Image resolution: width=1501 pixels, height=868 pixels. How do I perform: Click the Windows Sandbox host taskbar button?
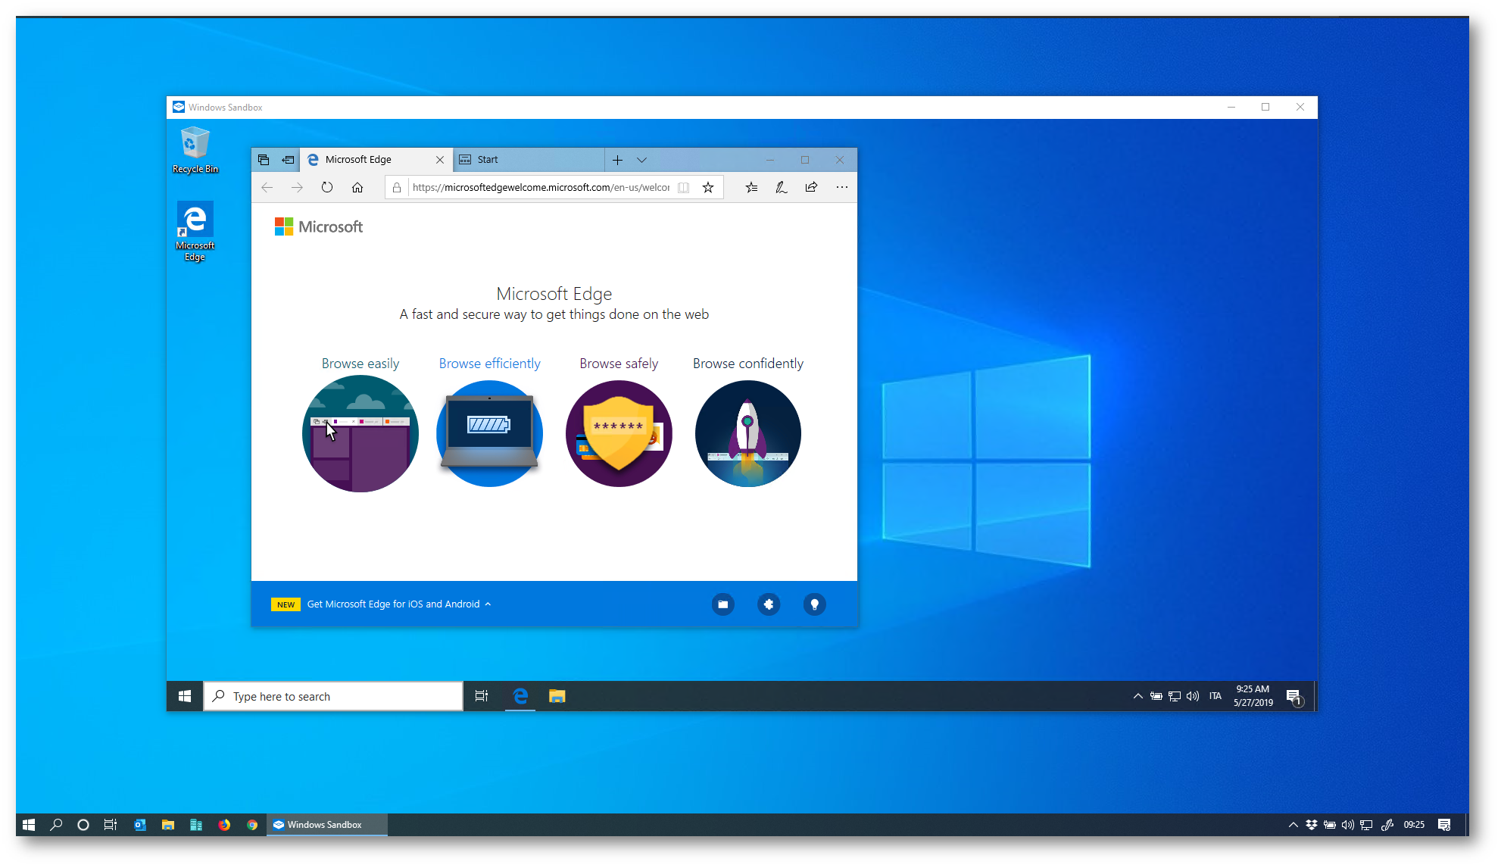[x=327, y=825]
